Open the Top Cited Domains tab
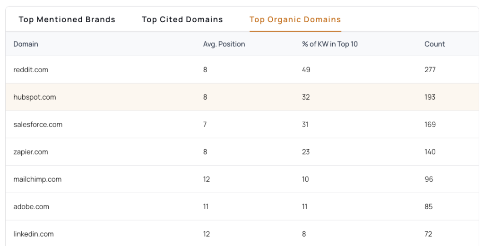This screenshot has width=484, height=246. pos(182,20)
